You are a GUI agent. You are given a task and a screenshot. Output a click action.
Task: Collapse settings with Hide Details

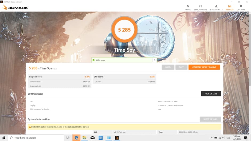point(211,94)
